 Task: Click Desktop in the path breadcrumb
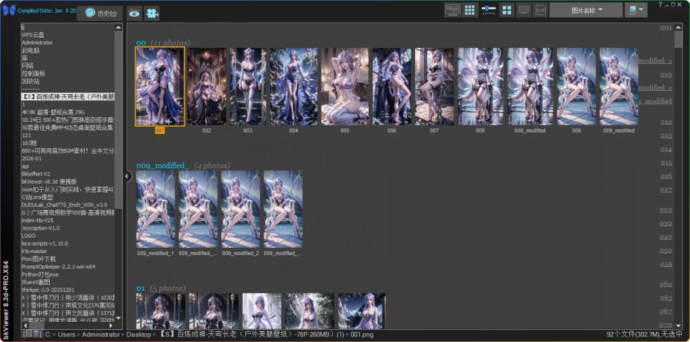tap(139, 335)
